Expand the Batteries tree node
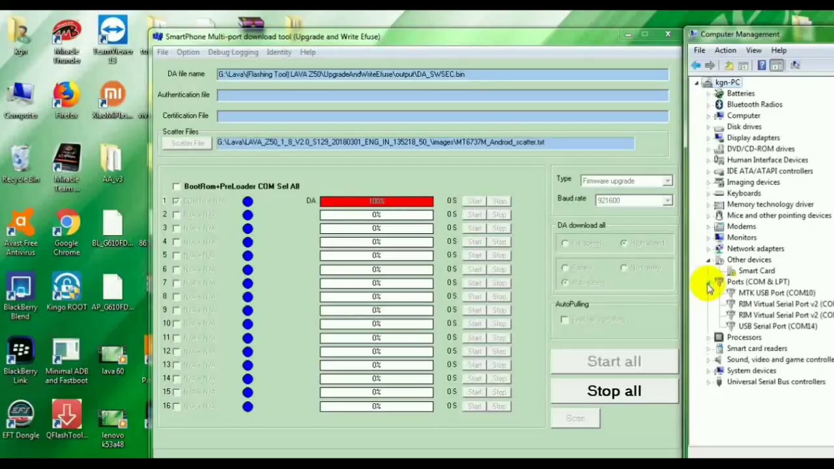Screen dimensions: 834x469 pos(708,94)
